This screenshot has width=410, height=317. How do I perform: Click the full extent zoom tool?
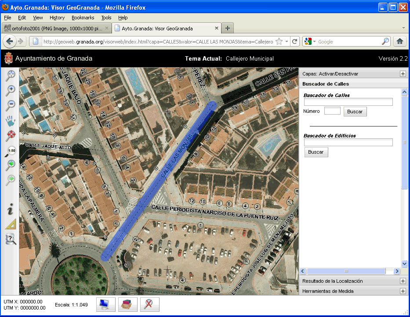(11, 135)
